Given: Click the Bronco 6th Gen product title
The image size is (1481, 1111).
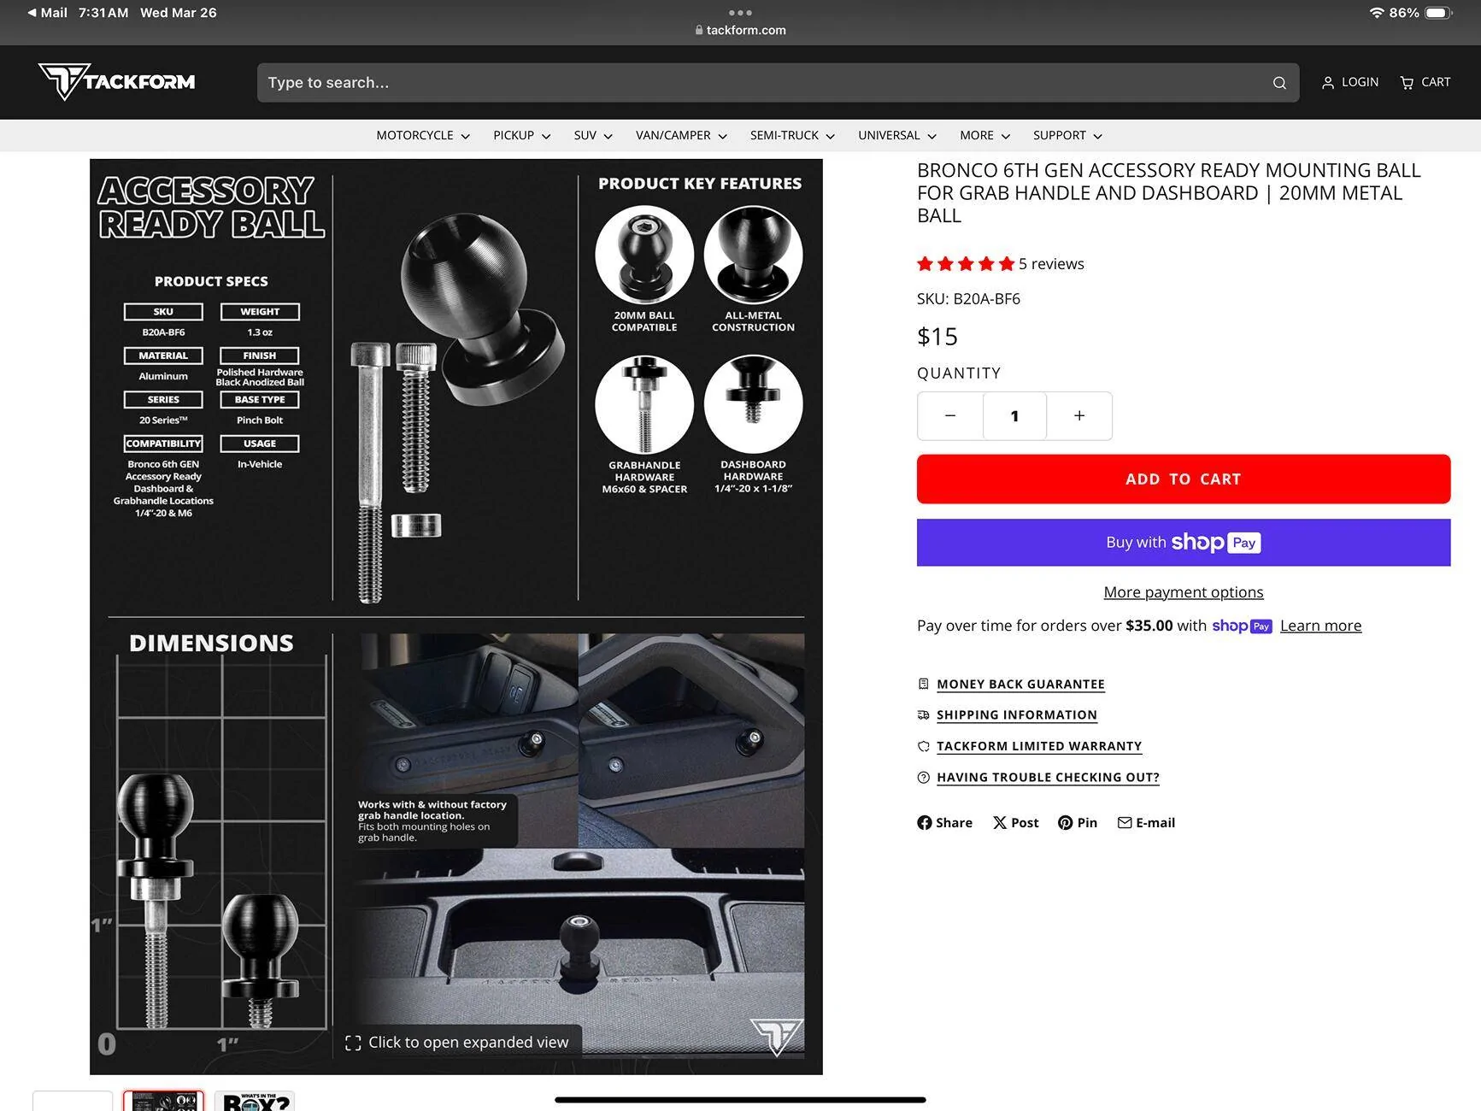Looking at the screenshot, I should 1169,193.
